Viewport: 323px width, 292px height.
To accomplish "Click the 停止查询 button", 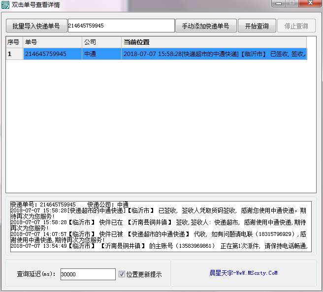I will [x=296, y=26].
